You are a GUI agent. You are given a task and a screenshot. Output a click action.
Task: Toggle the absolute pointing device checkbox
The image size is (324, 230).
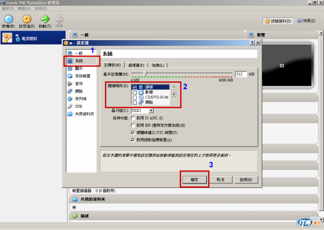[x=133, y=140]
